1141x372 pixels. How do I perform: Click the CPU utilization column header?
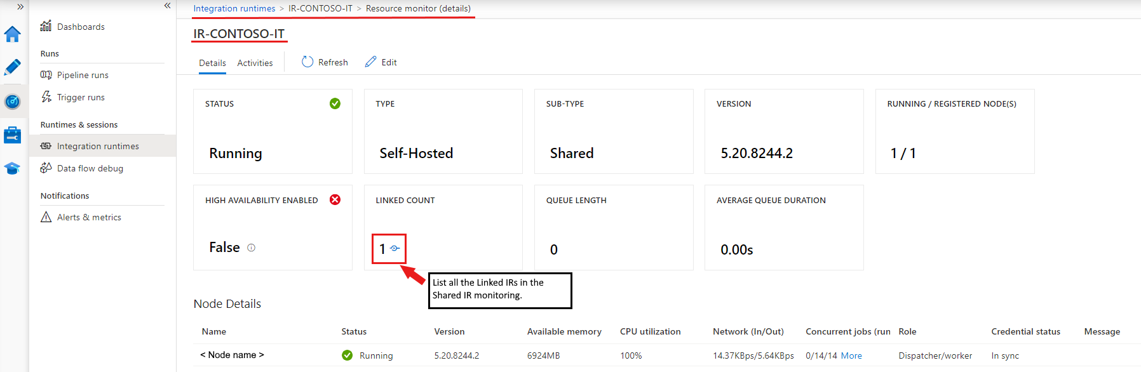coord(650,331)
